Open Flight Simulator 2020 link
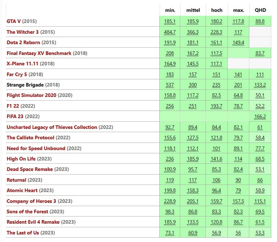The image size is (277, 242). (x=31, y=95)
